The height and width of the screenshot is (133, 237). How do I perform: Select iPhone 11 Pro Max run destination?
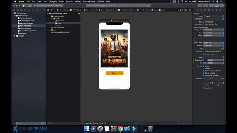[56, 6]
